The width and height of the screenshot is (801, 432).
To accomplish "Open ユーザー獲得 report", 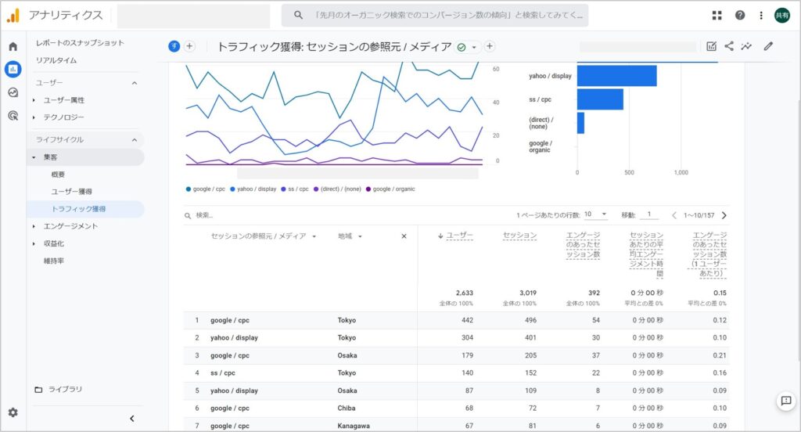I will (71, 192).
